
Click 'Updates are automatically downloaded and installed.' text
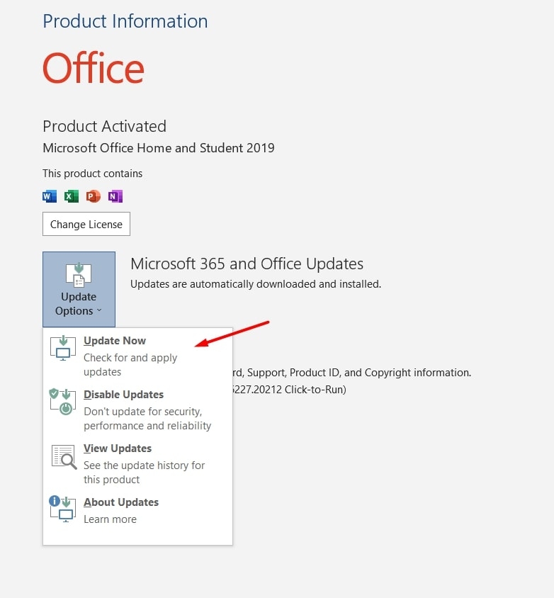(x=256, y=284)
